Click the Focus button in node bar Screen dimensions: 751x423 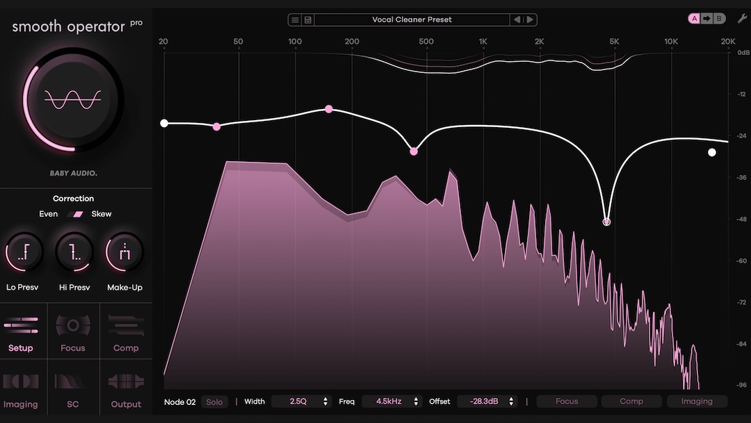pyautogui.click(x=567, y=401)
